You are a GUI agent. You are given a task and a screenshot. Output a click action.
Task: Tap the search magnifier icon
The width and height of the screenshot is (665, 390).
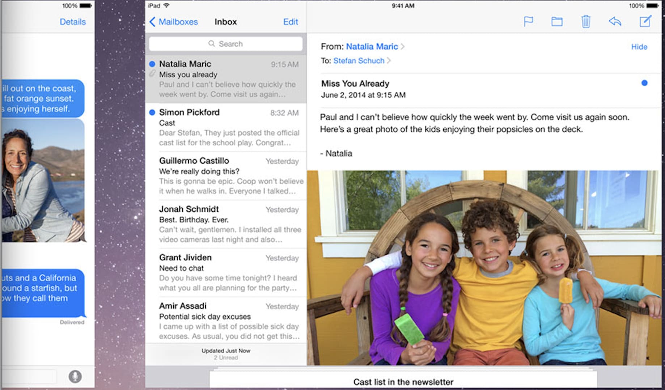point(212,43)
